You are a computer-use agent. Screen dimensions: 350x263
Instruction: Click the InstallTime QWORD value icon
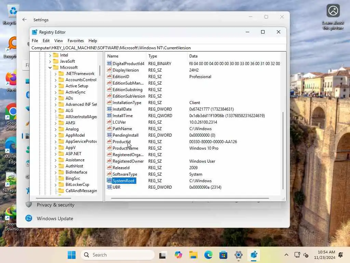click(109, 116)
